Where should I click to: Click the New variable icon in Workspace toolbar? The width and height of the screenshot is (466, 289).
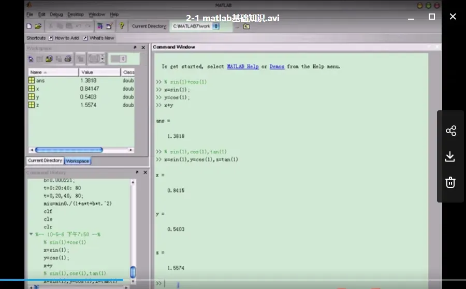(x=31, y=59)
